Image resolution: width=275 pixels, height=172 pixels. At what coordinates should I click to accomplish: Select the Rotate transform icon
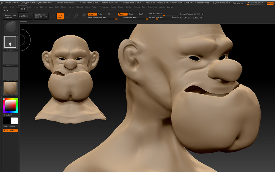tap(83, 16)
